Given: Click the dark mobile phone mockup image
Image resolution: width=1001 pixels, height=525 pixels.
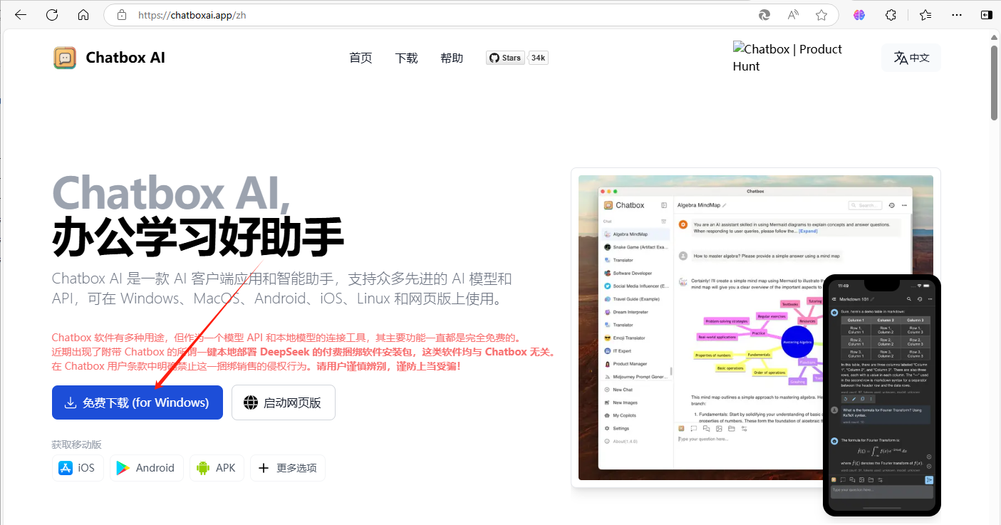Looking at the screenshot, I should (x=882, y=395).
